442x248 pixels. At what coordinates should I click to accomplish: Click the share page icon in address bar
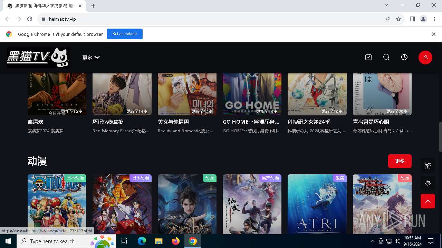(387, 19)
